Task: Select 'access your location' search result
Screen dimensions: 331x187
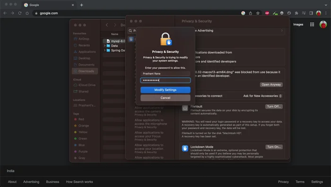Action: pyautogui.click(x=149, y=148)
